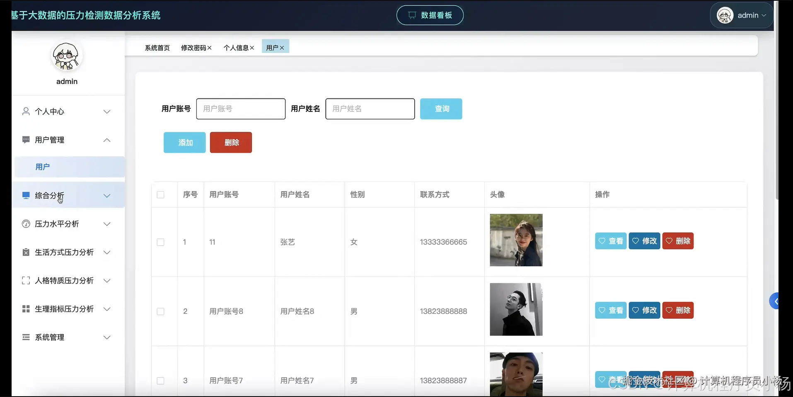Close the 修改密码 tab
Screen dimensions: 793x397
[x=210, y=48]
